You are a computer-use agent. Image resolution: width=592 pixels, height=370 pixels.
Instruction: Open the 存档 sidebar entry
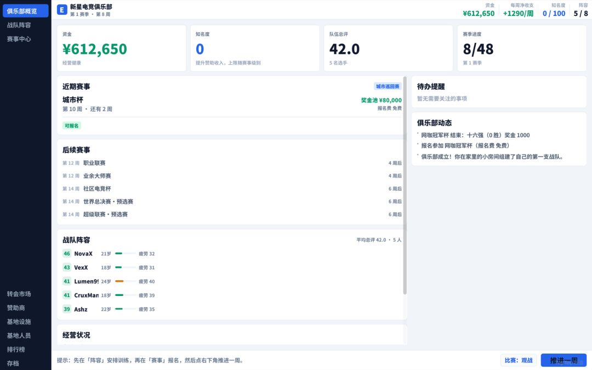[26, 363]
